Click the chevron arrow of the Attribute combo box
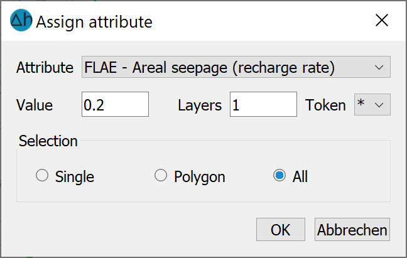 click(379, 67)
